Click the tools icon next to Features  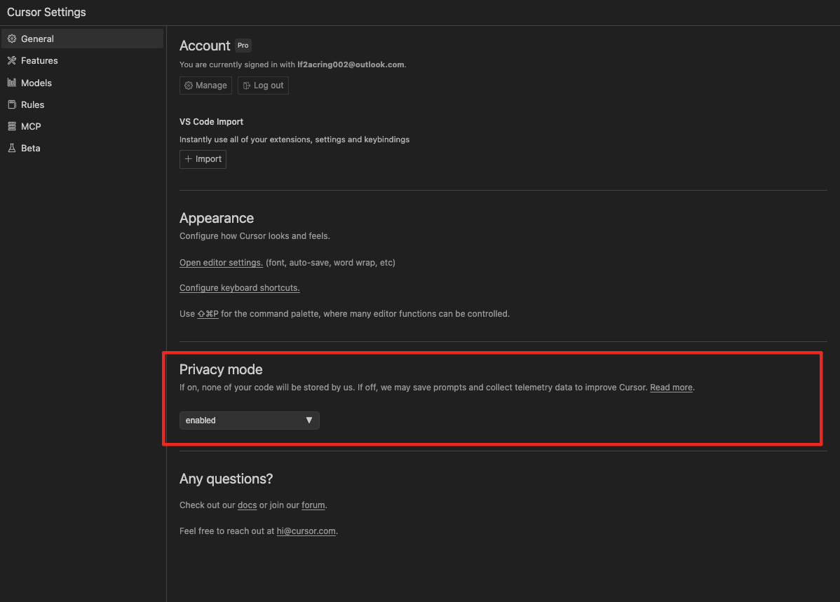coord(12,61)
